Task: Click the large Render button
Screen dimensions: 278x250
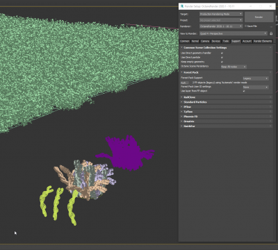Action: [x=259, y=17]
